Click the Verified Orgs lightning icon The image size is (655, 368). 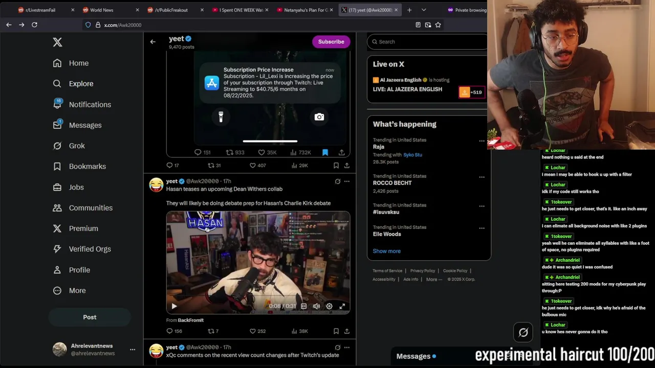point(57,249)
